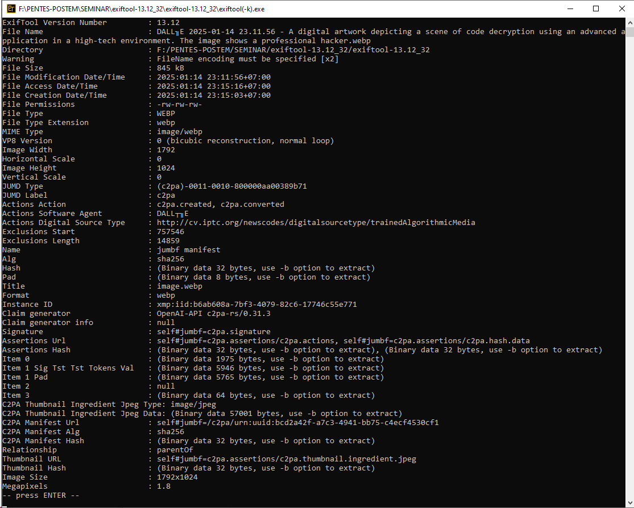Click the ExifTool icon in title bar
634x508 pixels.
pyautogui.click(x=9, y=9)
